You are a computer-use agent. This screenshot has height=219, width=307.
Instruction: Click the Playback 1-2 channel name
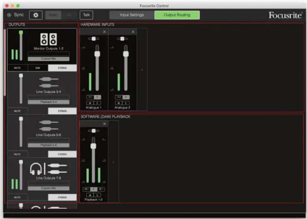pyautogui.click(x=94, y=200)
